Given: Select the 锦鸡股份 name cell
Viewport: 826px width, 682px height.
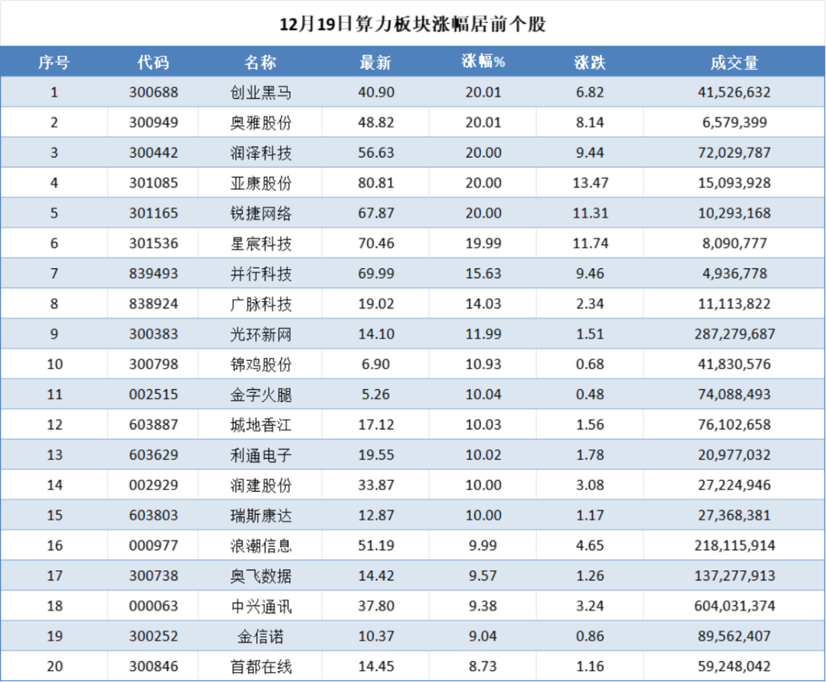Looking at the screenshot, I should (x=261, y=365).
